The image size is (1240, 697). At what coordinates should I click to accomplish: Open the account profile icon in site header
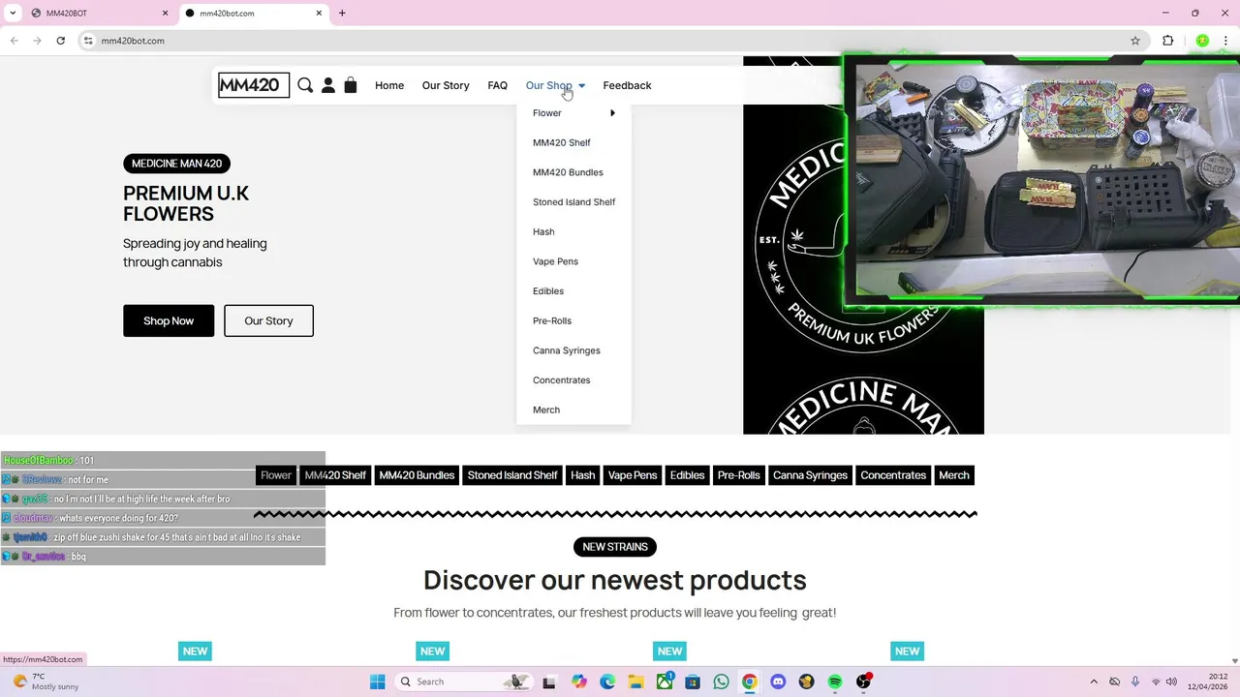328,85
